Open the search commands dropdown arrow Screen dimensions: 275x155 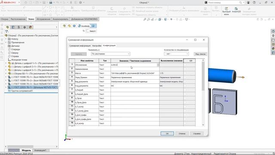point(244,3)
